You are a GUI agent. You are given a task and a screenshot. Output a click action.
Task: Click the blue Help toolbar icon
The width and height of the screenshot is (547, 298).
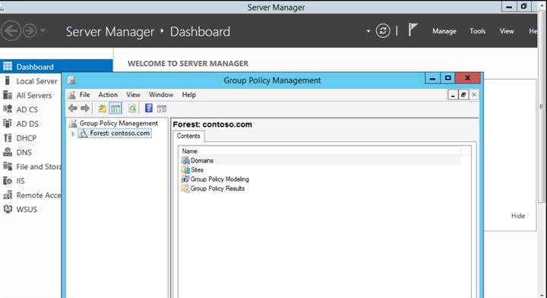149,108
